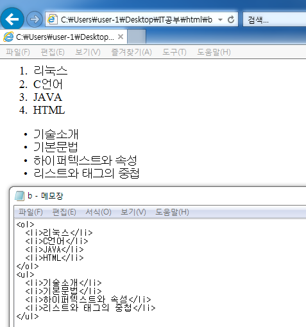This screenshot has width=306, height=327.
Task: Click the Refresh icon in address bar
Action: point(231,20)
